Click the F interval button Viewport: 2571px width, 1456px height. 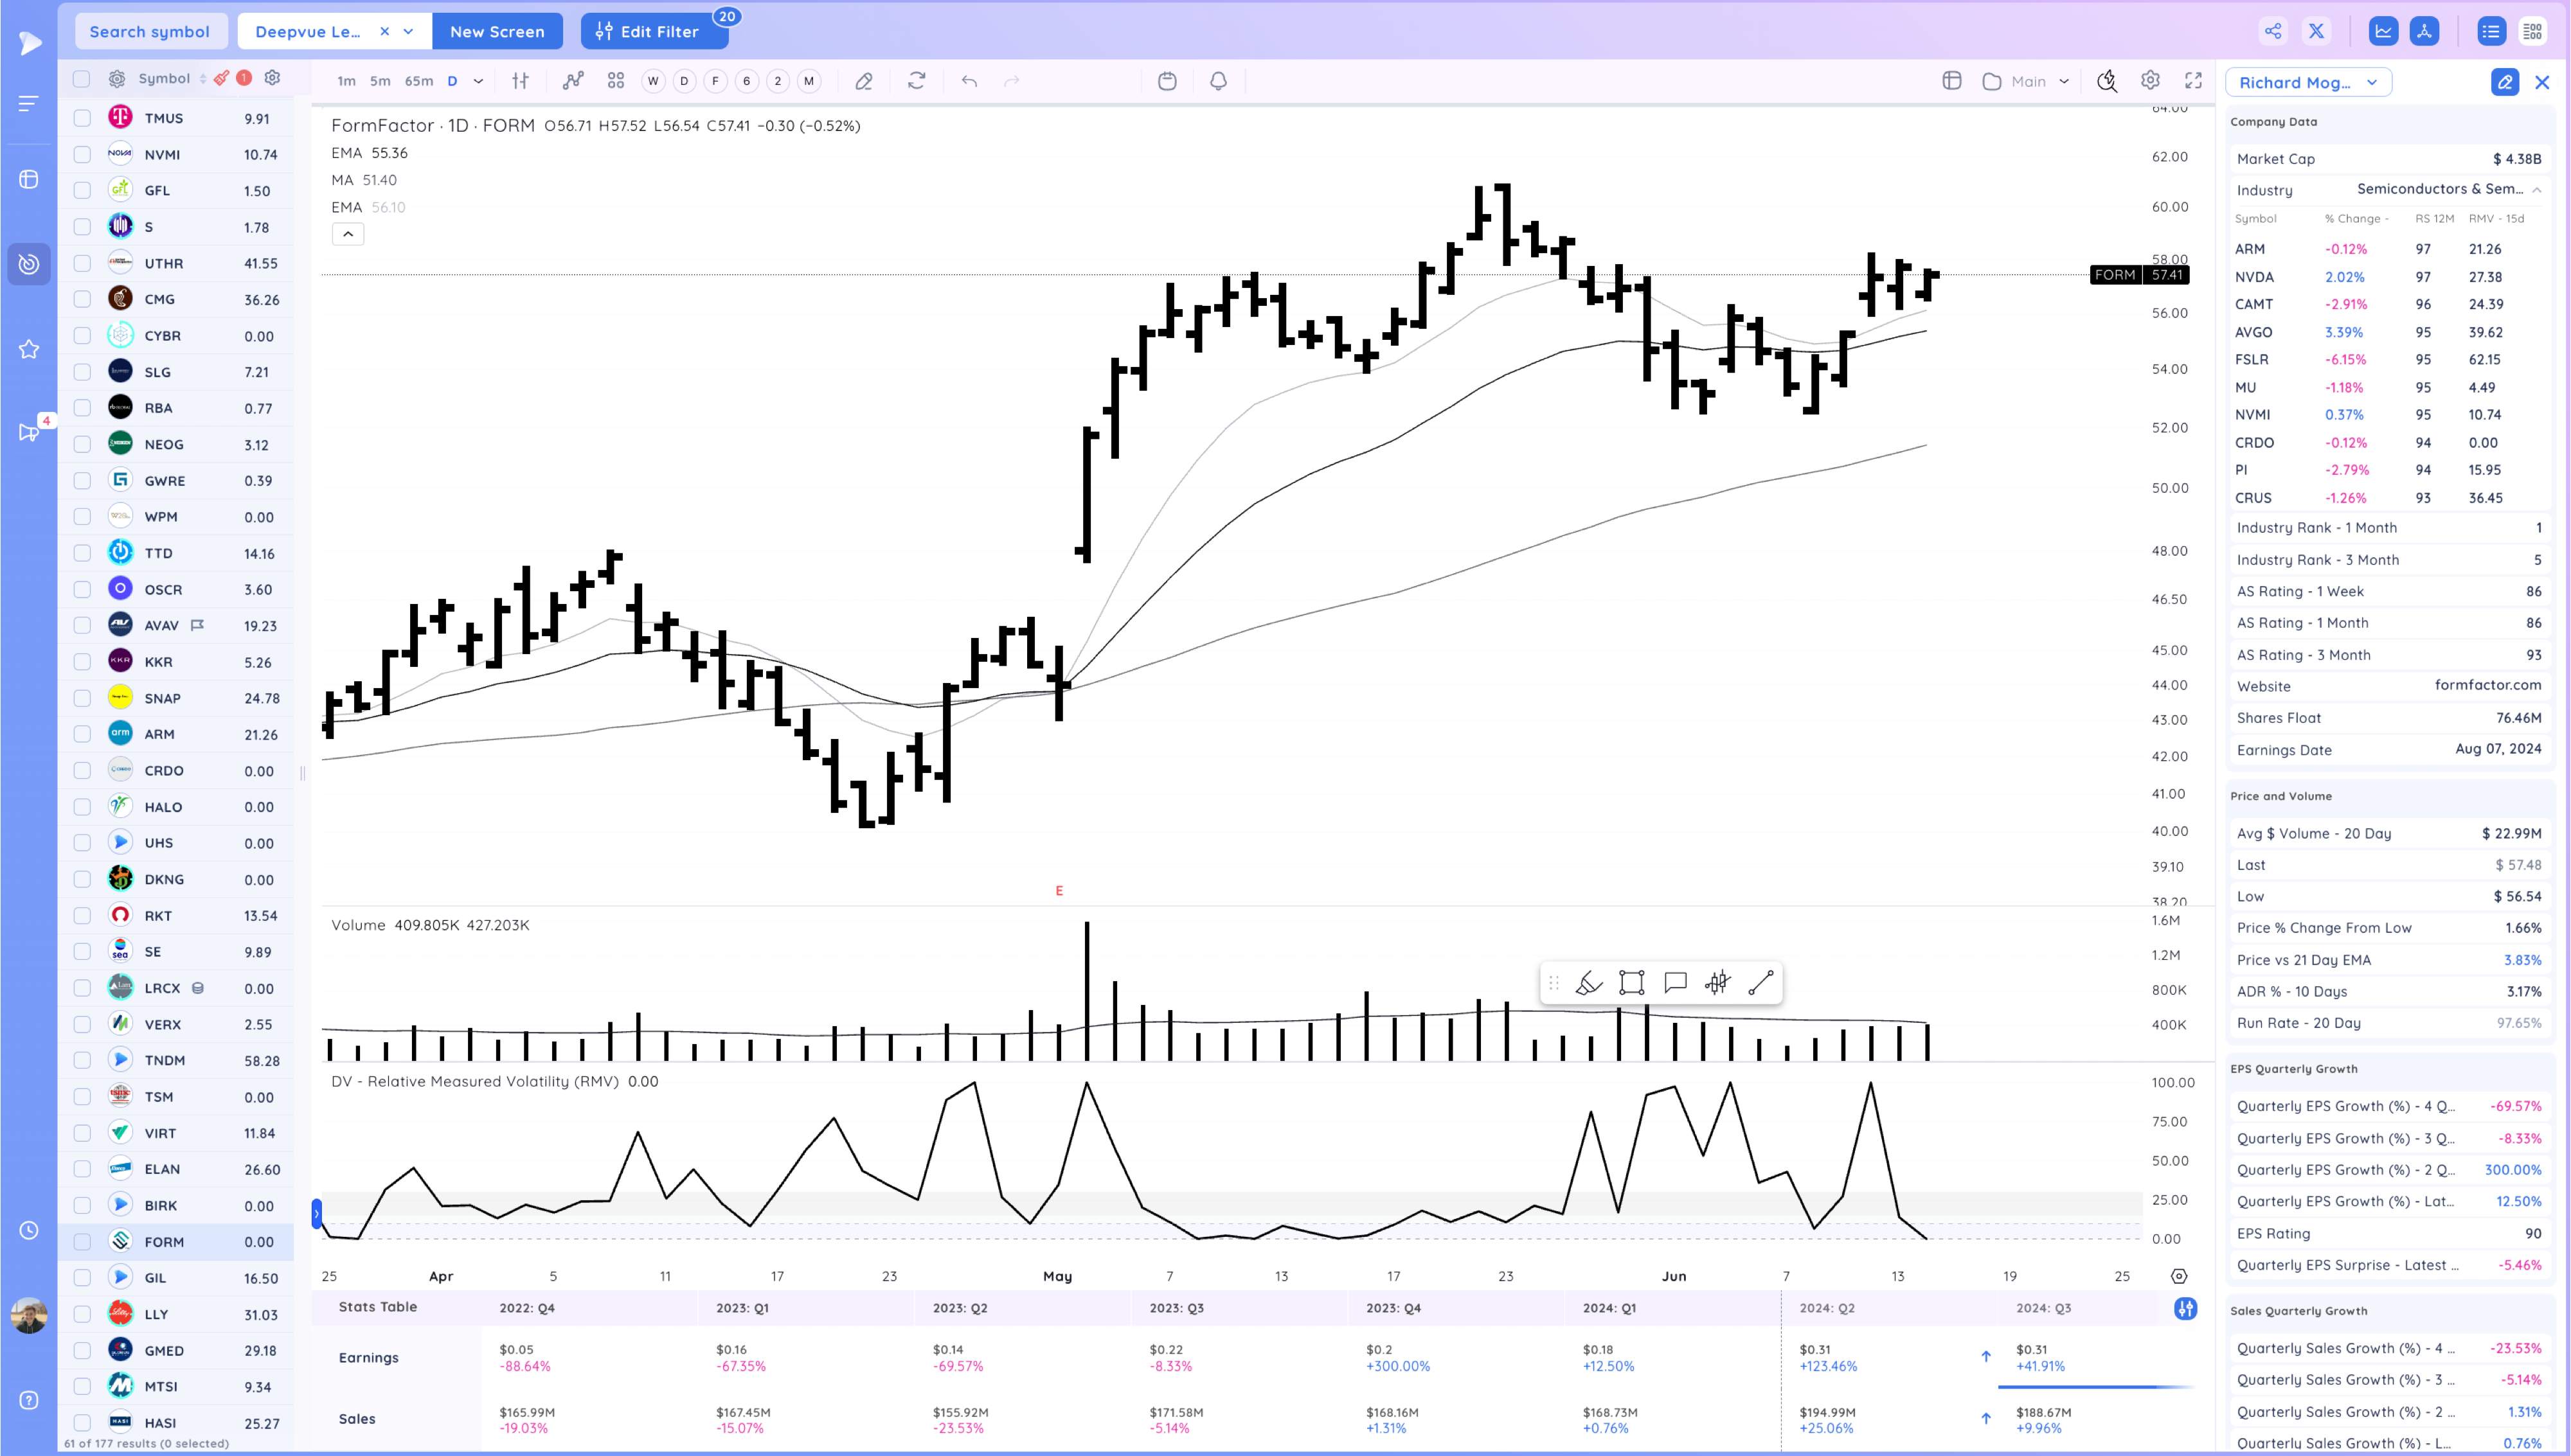tap(715, 81)
